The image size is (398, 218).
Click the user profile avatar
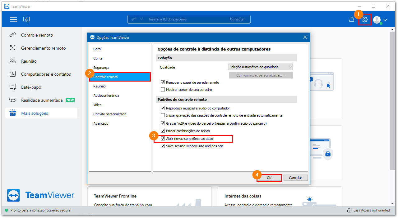click(377, 20)
